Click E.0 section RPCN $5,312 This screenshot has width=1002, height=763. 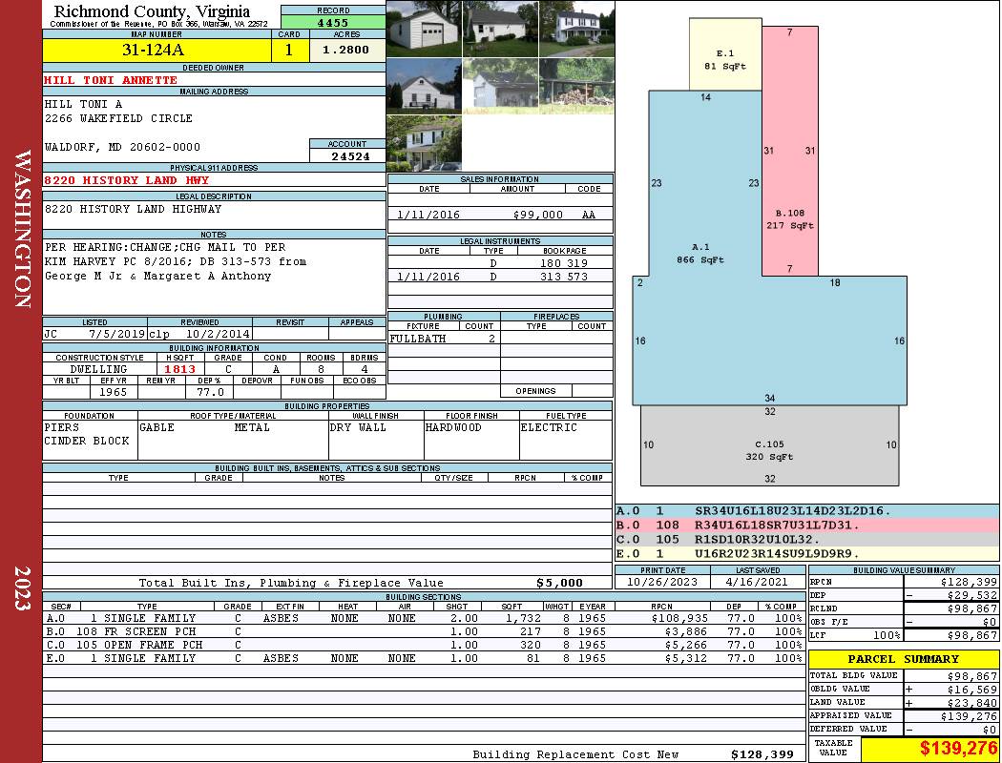(x=686, y=658)
